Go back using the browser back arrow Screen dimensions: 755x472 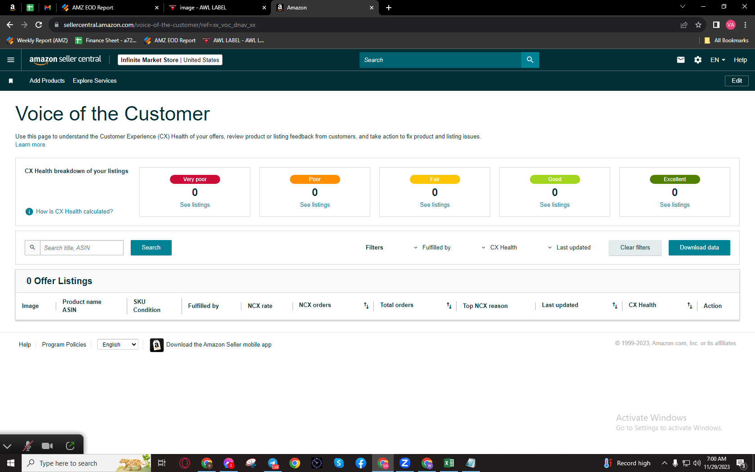[10, 25]
